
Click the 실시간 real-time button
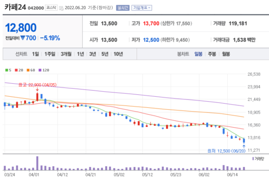122,8
